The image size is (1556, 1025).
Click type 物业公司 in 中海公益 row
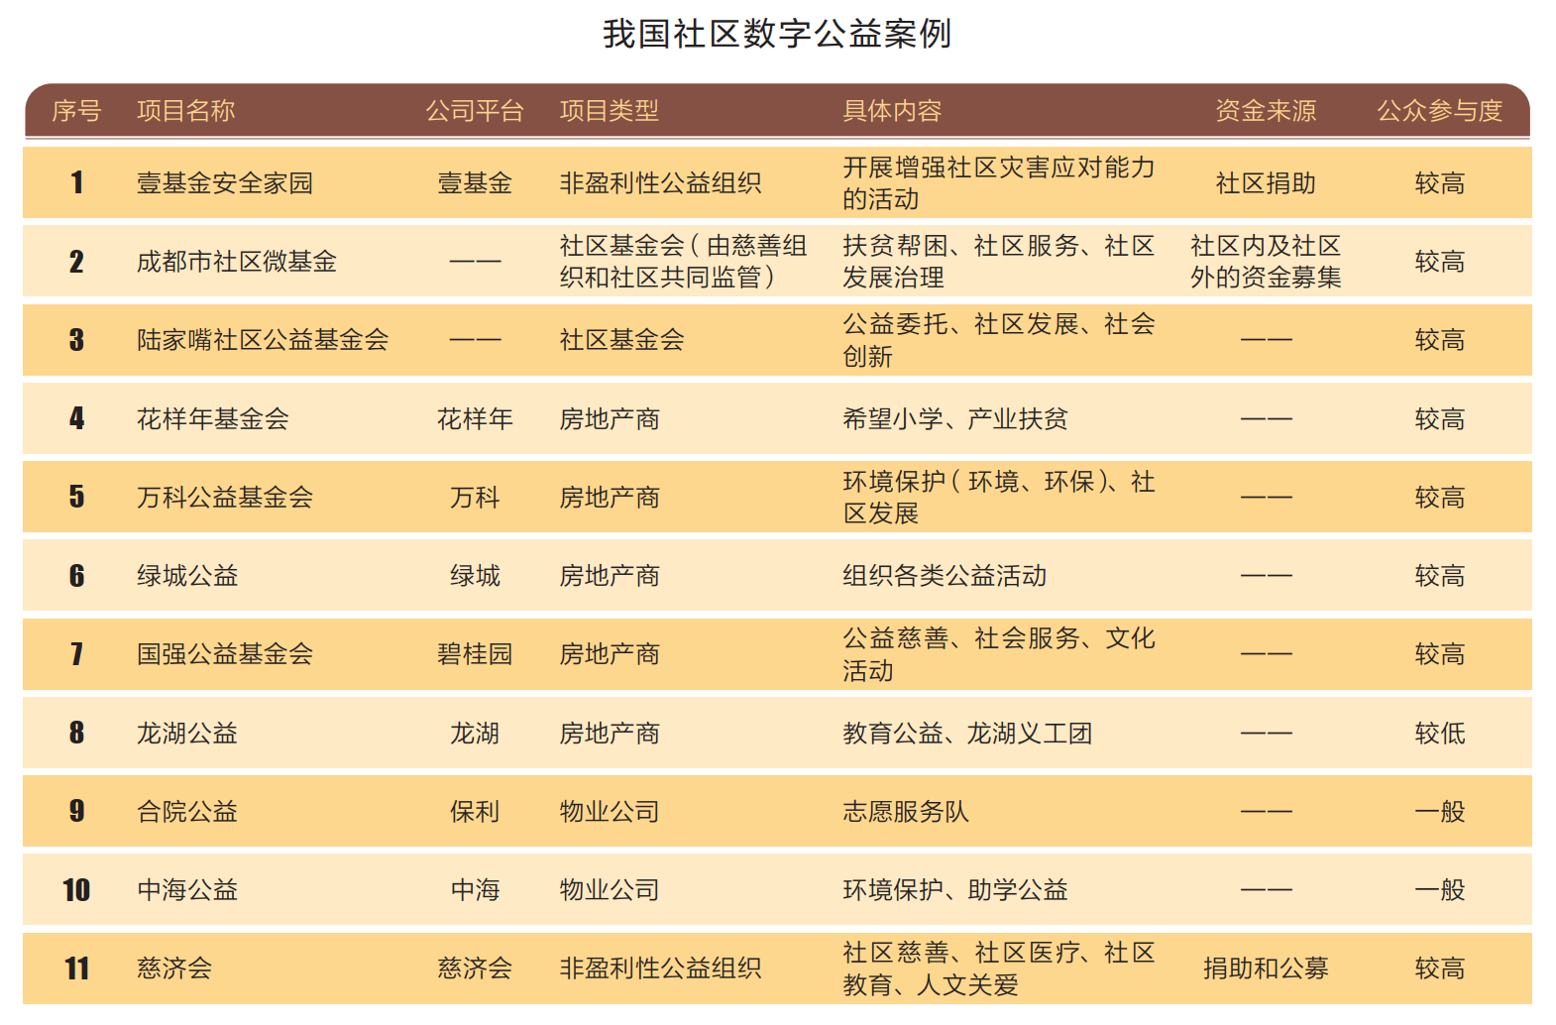click(610, 890)
